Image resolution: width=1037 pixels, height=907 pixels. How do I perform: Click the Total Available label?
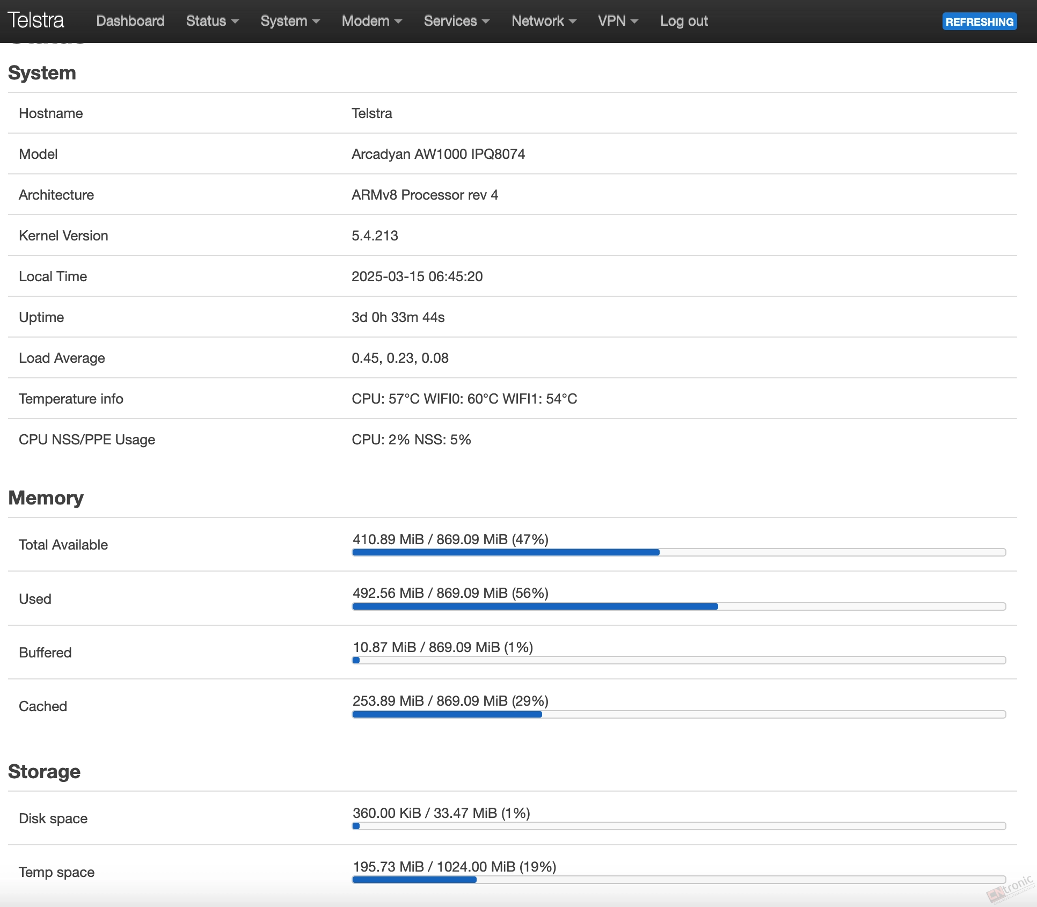(63, 545)
